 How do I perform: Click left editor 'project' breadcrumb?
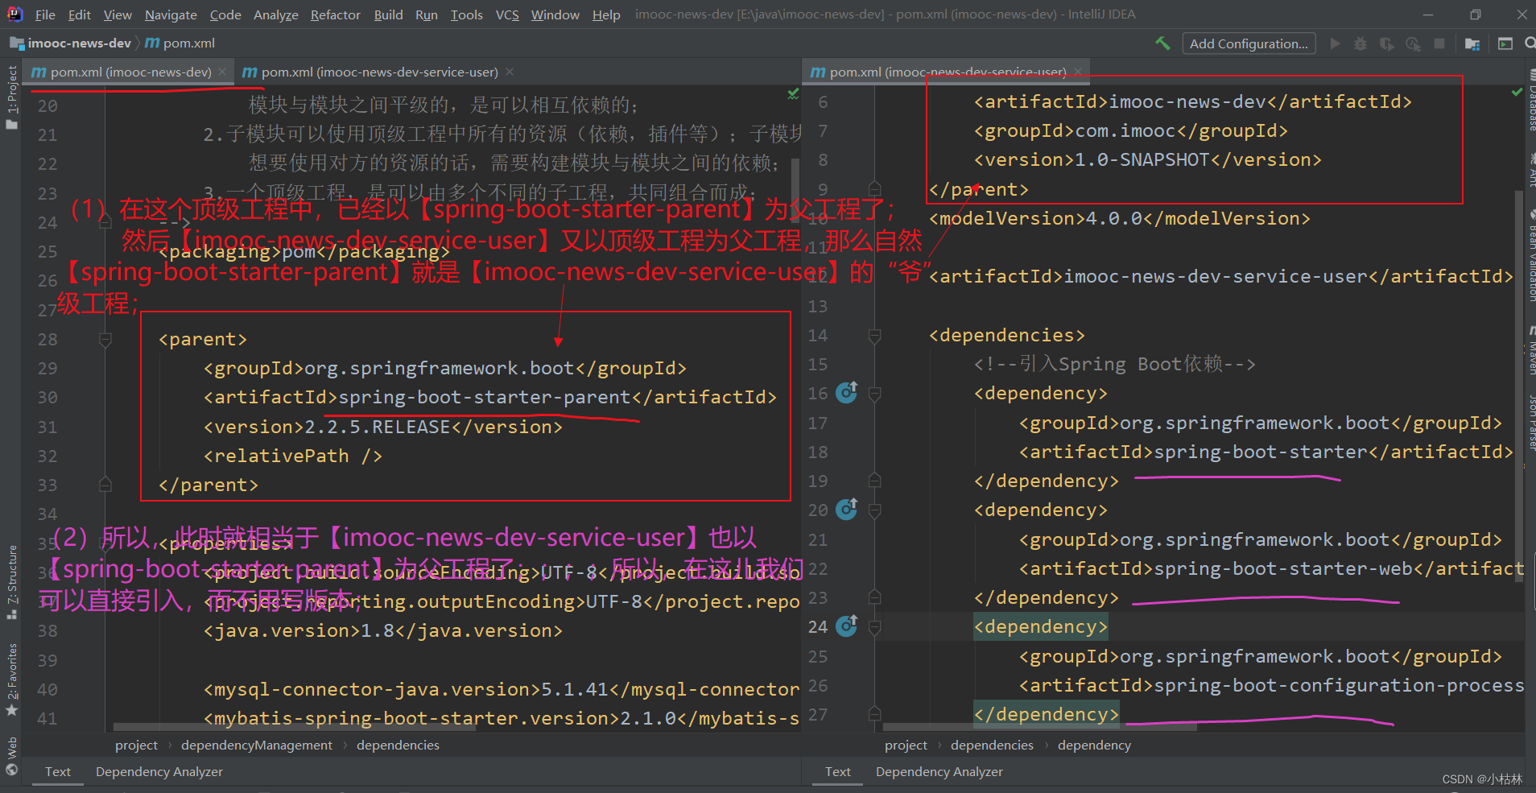click(x=136, y=746)
